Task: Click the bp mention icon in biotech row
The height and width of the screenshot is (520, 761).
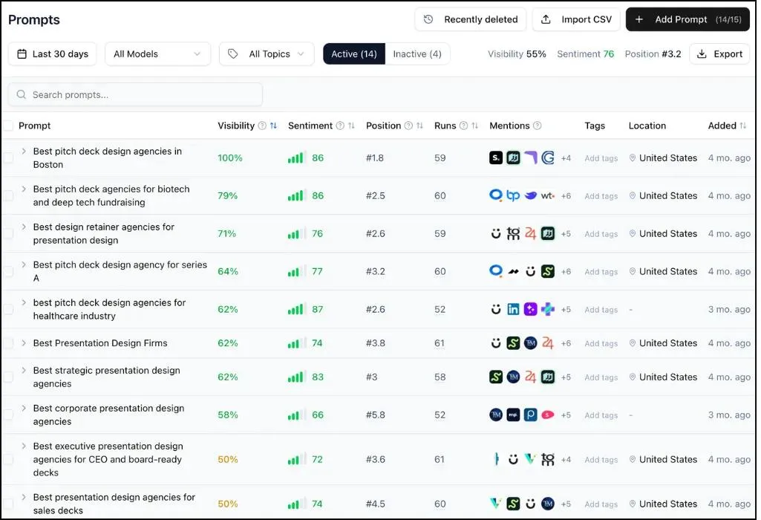Action: pos(513,195)
